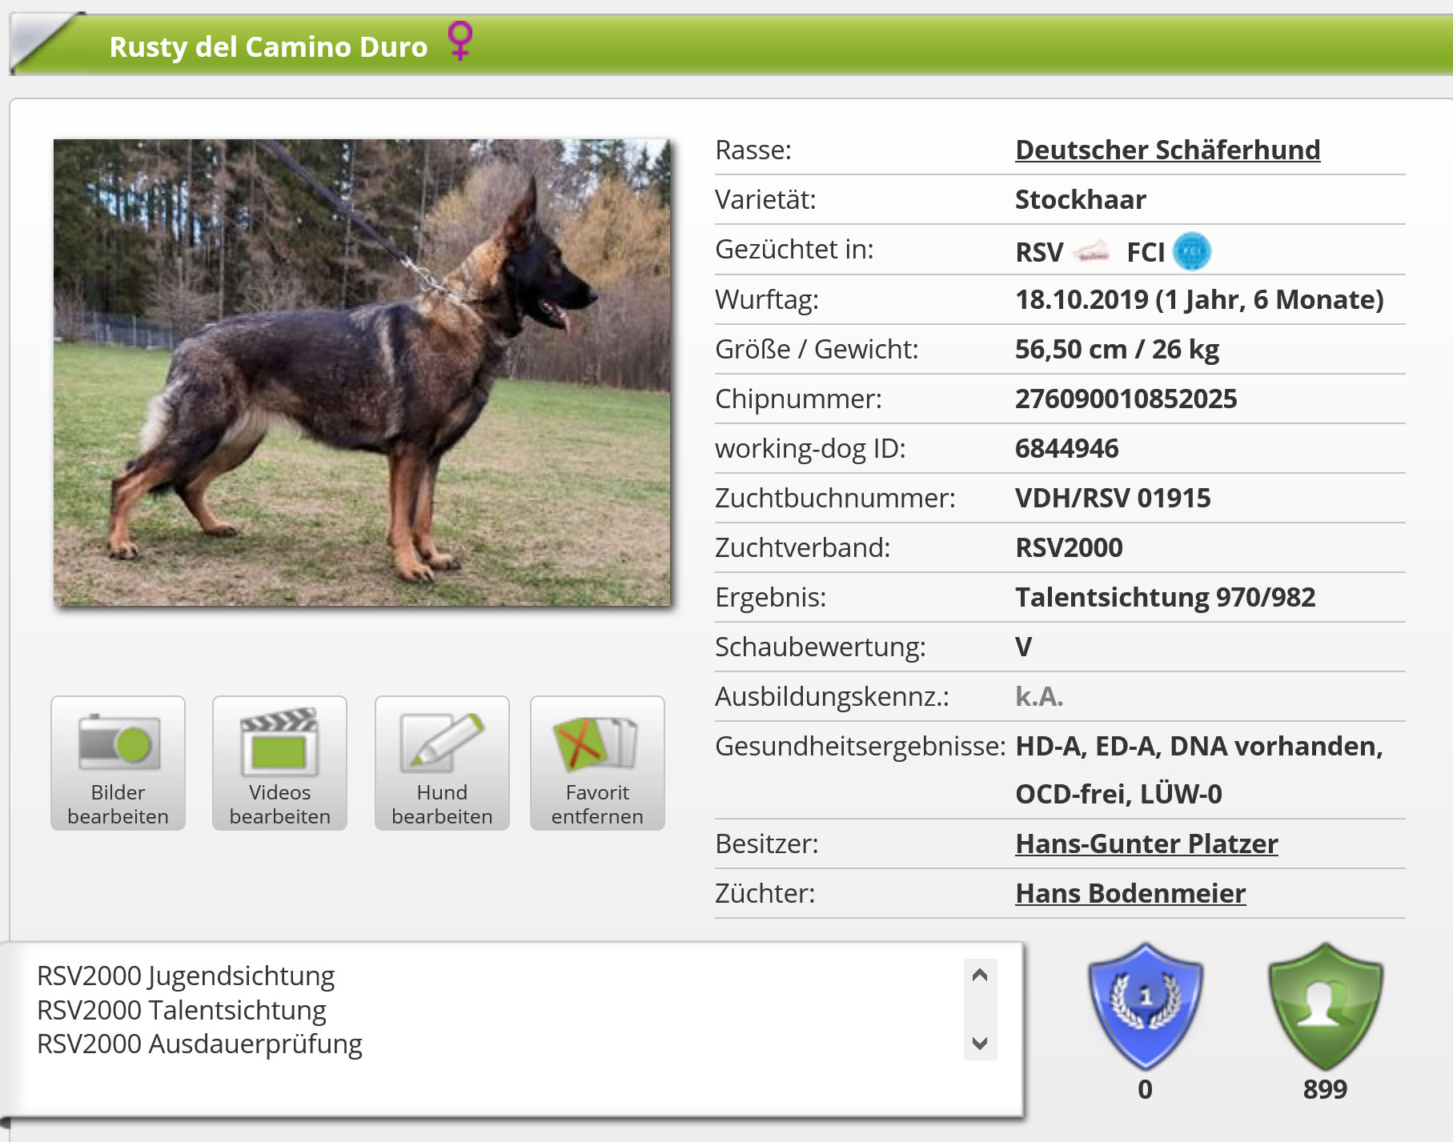
Task: Select RSV2000 Jugendsichtung list entry
Action: click(x=186, y=976)
